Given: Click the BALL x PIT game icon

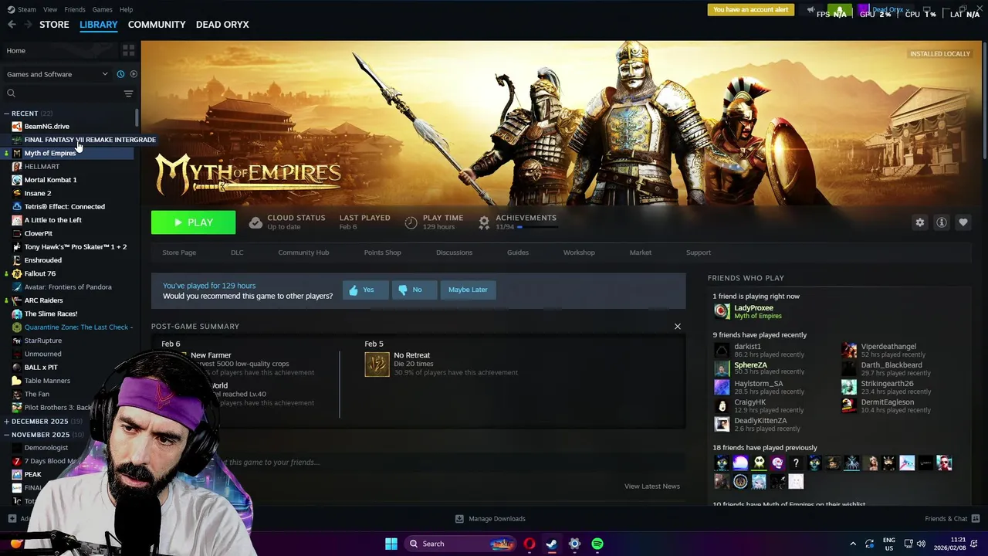Looking at the screenshot, I should (x=16, y=368).
